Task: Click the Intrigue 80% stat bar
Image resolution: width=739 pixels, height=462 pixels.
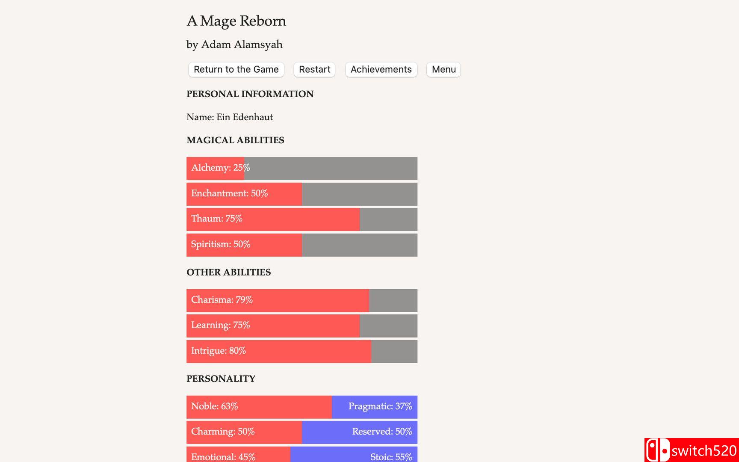Action: click(x=302, y=351)
